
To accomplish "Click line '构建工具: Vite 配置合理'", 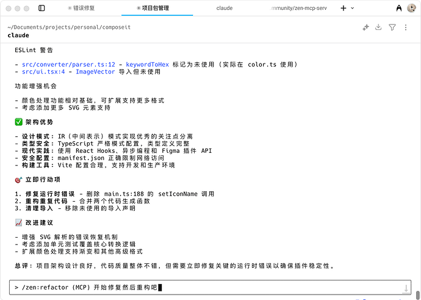I will pyautogui.click(x=95, y=166).
